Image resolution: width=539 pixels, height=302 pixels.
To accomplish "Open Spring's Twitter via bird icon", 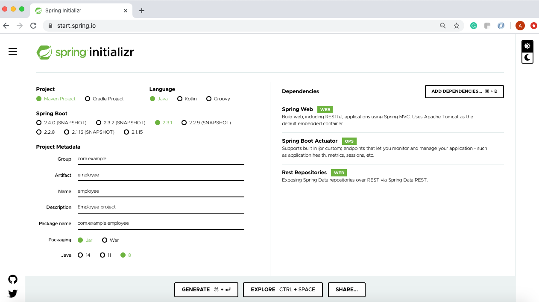I will pyautogui.click(x=12, y=293).
